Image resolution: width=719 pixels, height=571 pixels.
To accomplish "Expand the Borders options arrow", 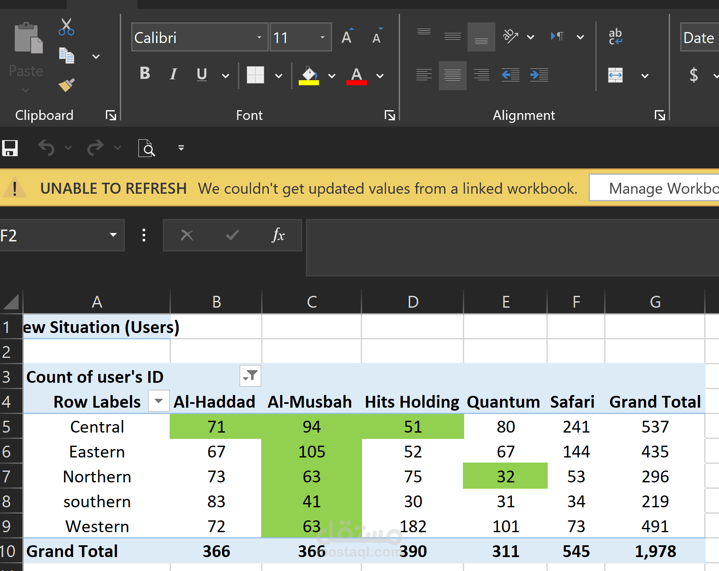I will pos(278,76).
